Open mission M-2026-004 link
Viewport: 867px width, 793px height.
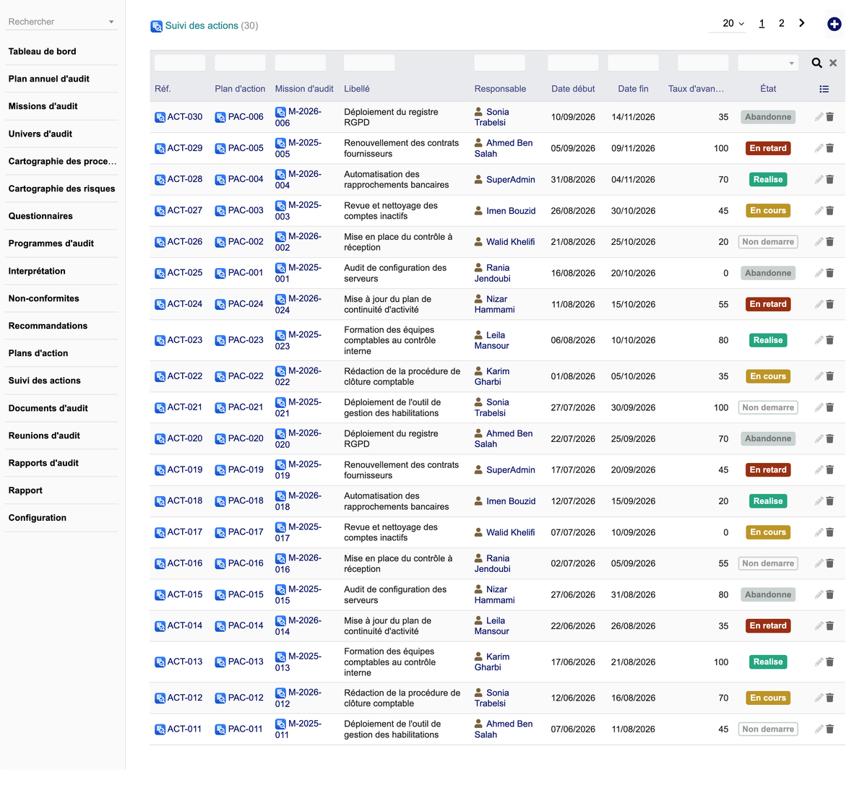(x=298, y=179)
